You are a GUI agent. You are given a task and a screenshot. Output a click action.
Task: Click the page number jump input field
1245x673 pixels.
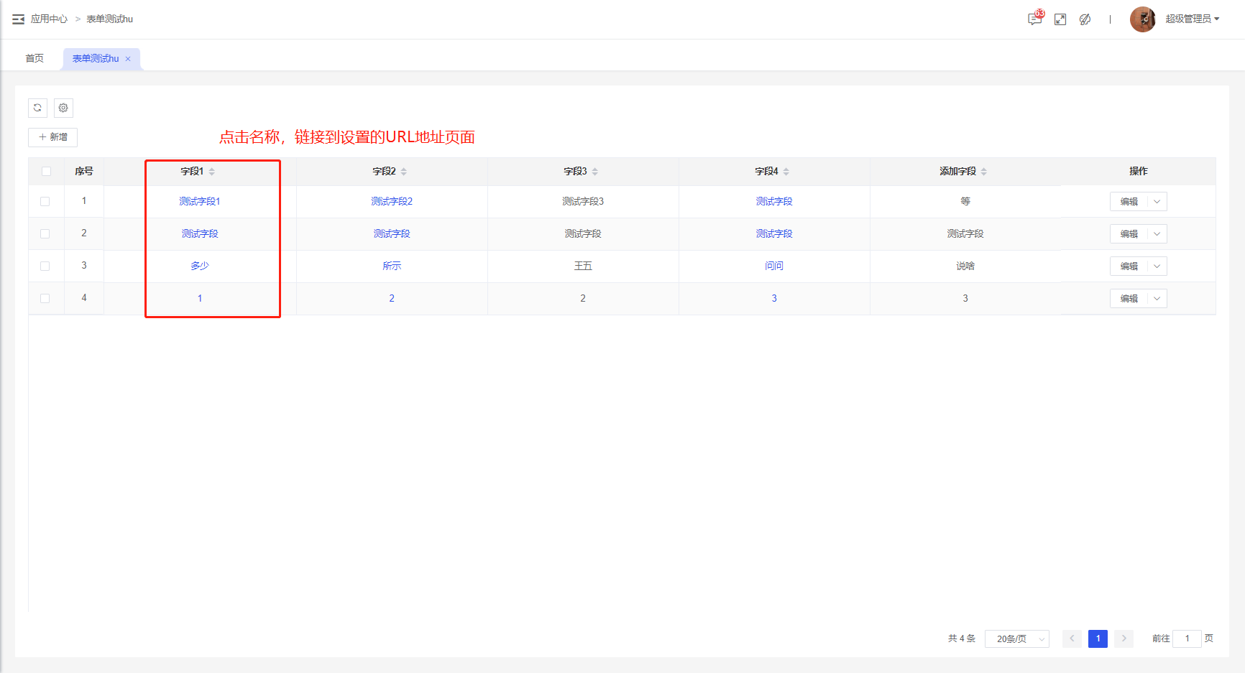click(1187, 639)
